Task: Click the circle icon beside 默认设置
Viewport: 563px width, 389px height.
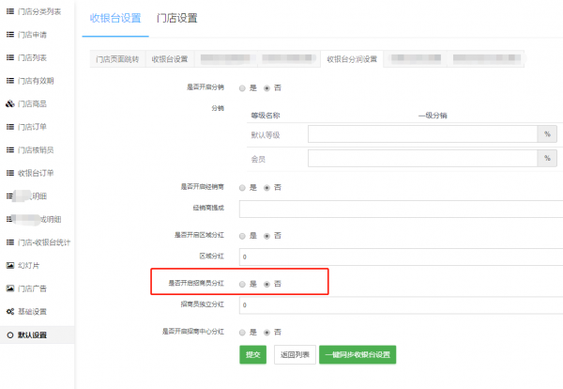Action: point(10,335)
